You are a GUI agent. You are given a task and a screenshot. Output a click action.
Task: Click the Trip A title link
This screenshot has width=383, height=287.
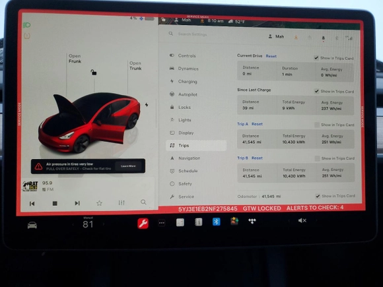pyautogui.click(x=242, y=124)
